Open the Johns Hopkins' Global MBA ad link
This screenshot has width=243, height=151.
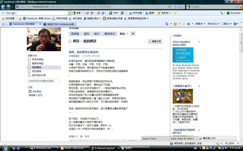[x=181, y=43]
